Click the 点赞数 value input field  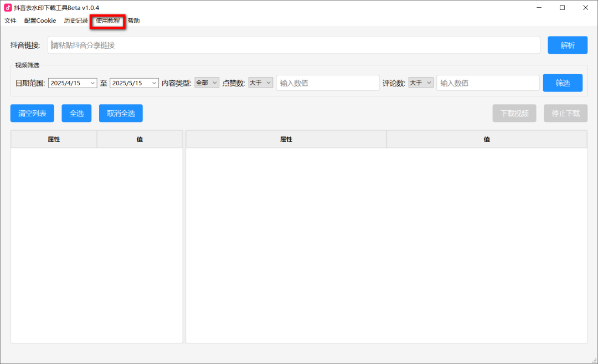pos(328,83)
